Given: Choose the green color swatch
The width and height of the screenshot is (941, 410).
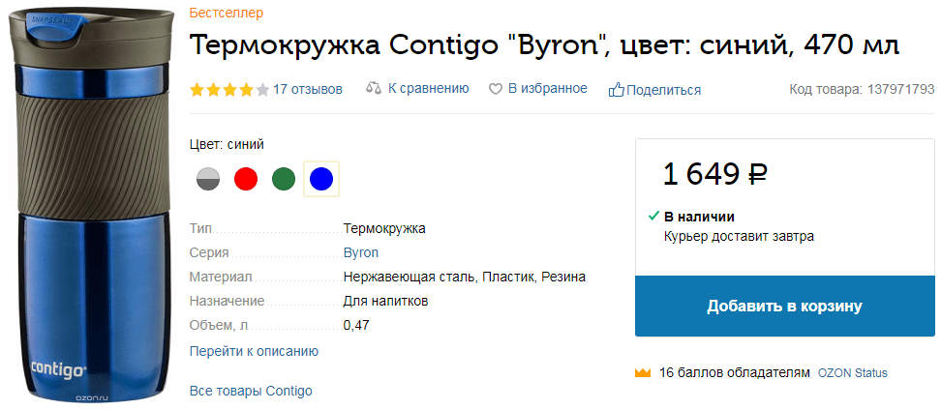Looking at the screenshot, I should (284, 179).
